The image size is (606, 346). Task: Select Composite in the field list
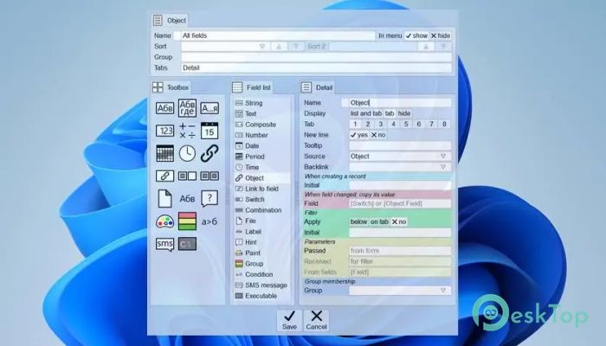tap(261, 125)
